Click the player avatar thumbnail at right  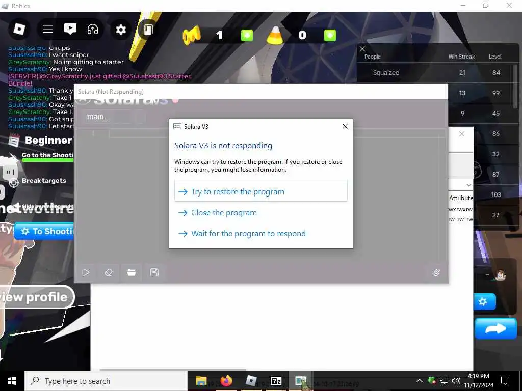click(x=501, y=274)
